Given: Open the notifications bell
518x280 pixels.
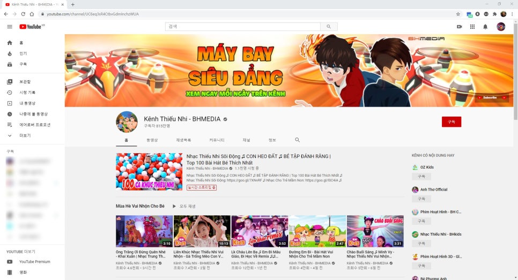Looking at the screenshot, I should 485,27.
